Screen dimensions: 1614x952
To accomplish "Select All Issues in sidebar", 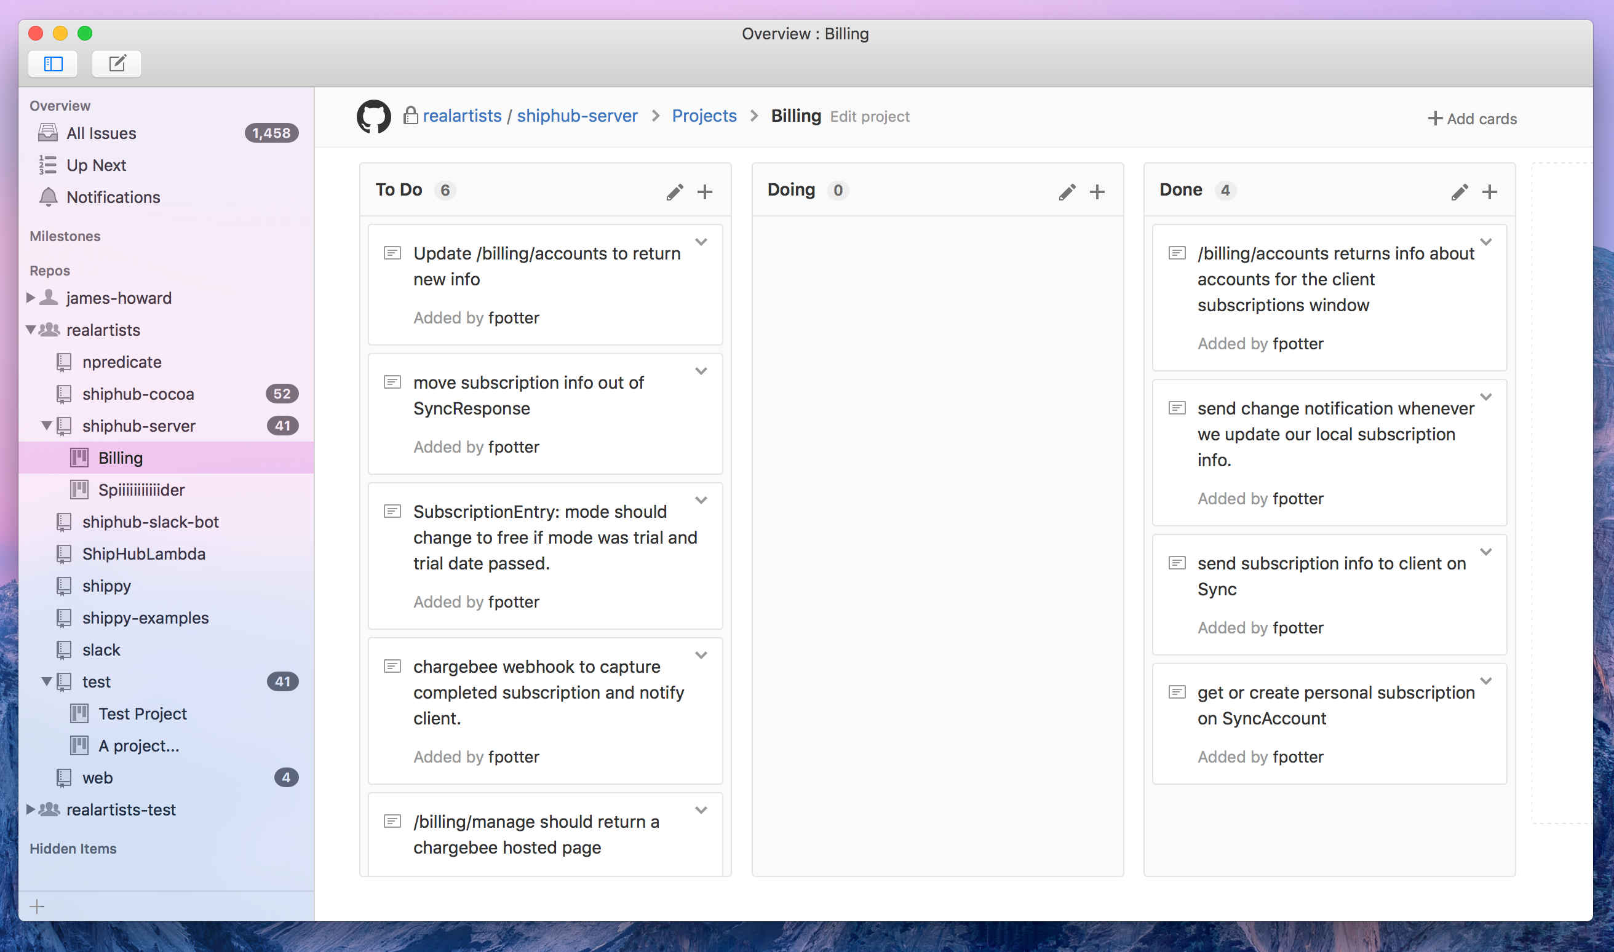I will 166,133.
